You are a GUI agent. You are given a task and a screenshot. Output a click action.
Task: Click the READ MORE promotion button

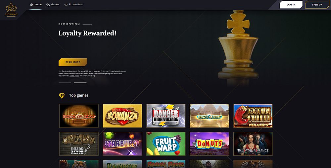72,62
